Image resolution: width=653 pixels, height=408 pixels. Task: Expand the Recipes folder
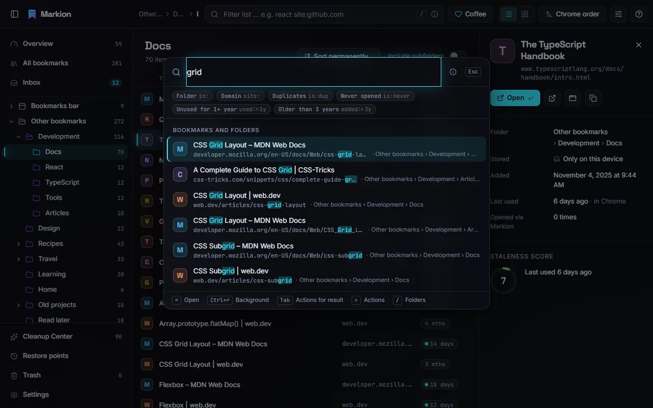coord(18,244)
